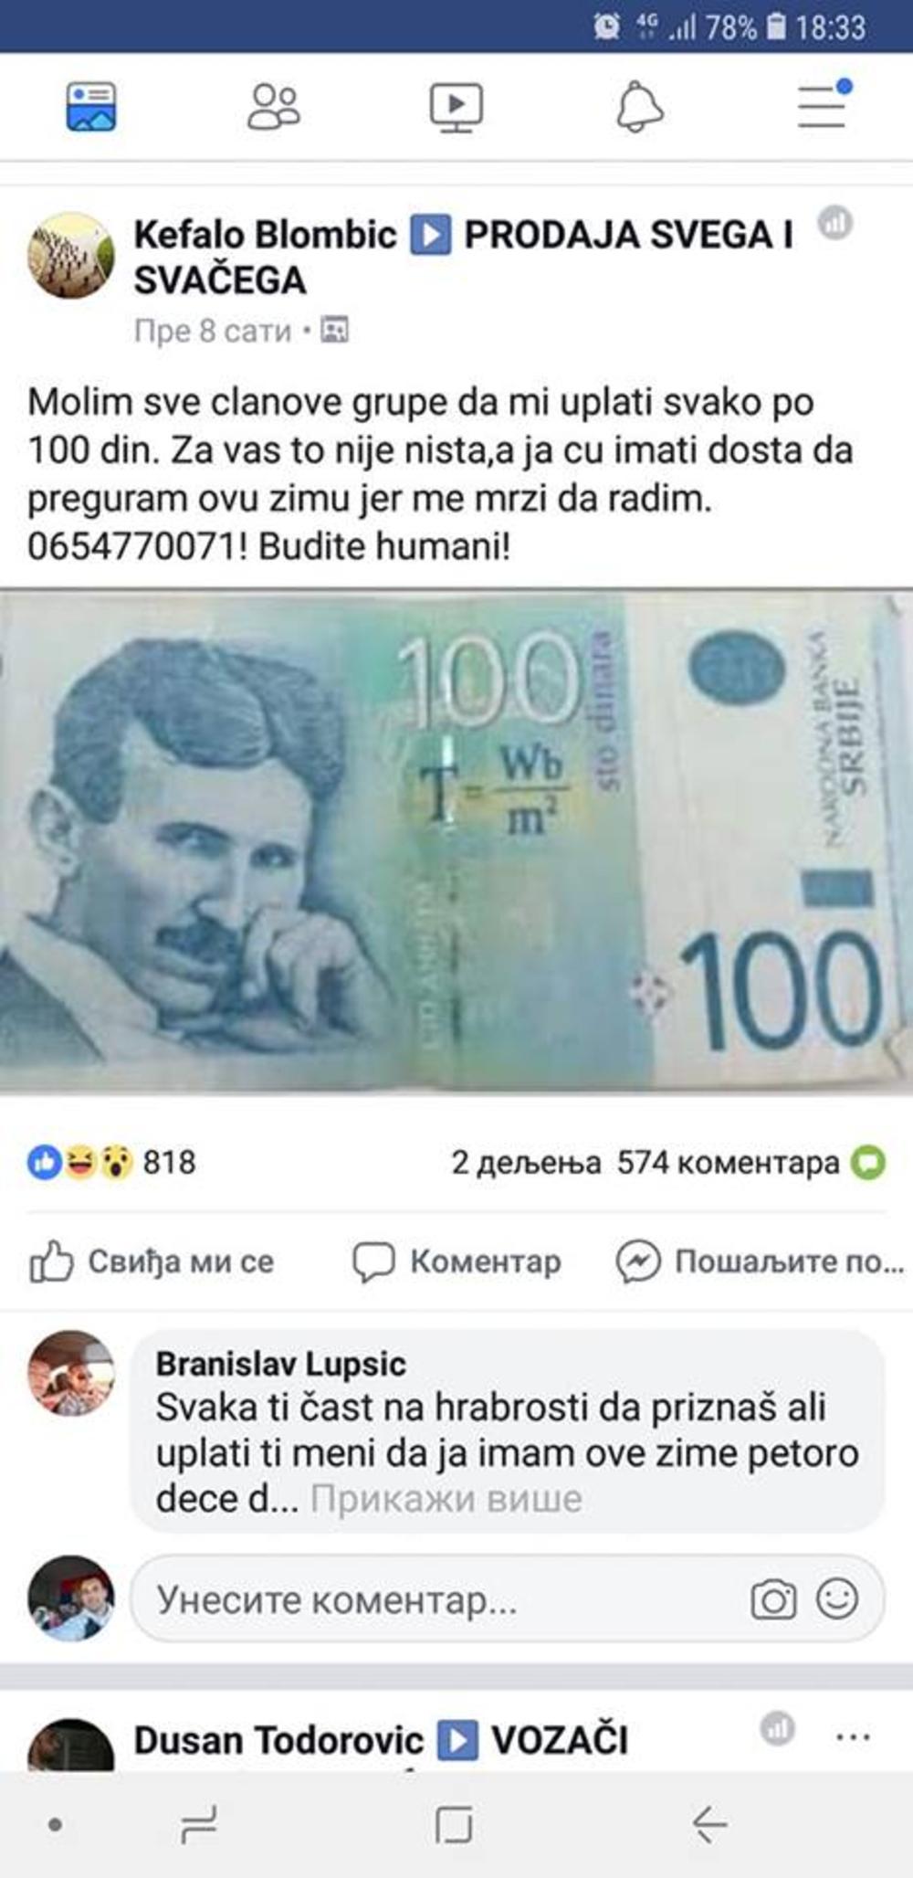The image size is (913, 1878).
Task: Tap the Коментар button
Action: (456, 1261)
